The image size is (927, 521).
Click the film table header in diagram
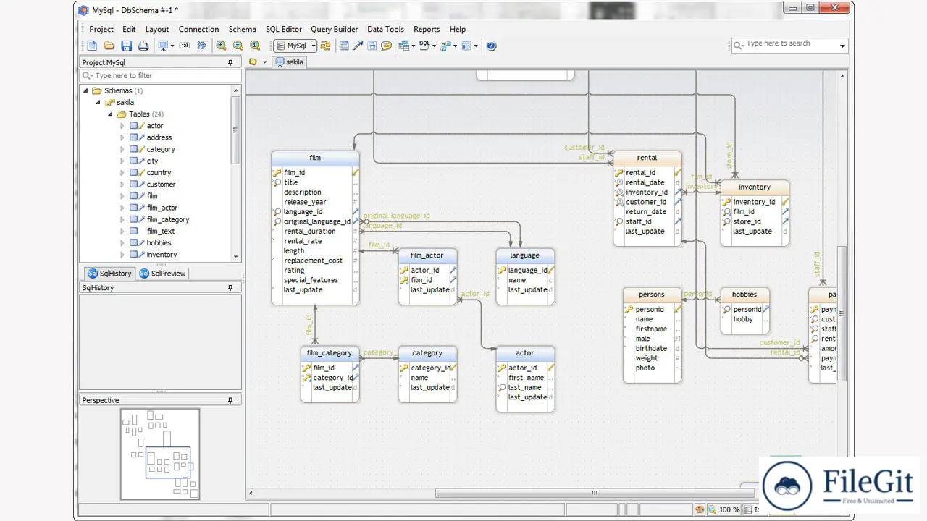click(x=315, y=158)
